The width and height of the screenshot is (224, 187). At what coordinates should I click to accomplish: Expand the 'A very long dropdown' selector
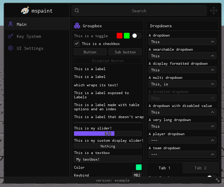(182, 126)
